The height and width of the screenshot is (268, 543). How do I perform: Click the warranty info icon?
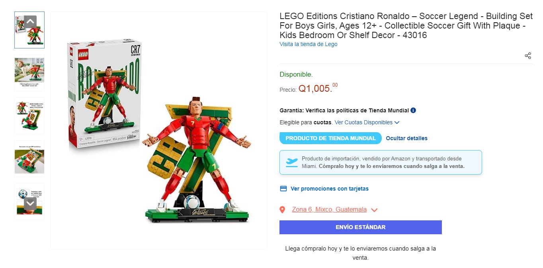click(413, 110)
